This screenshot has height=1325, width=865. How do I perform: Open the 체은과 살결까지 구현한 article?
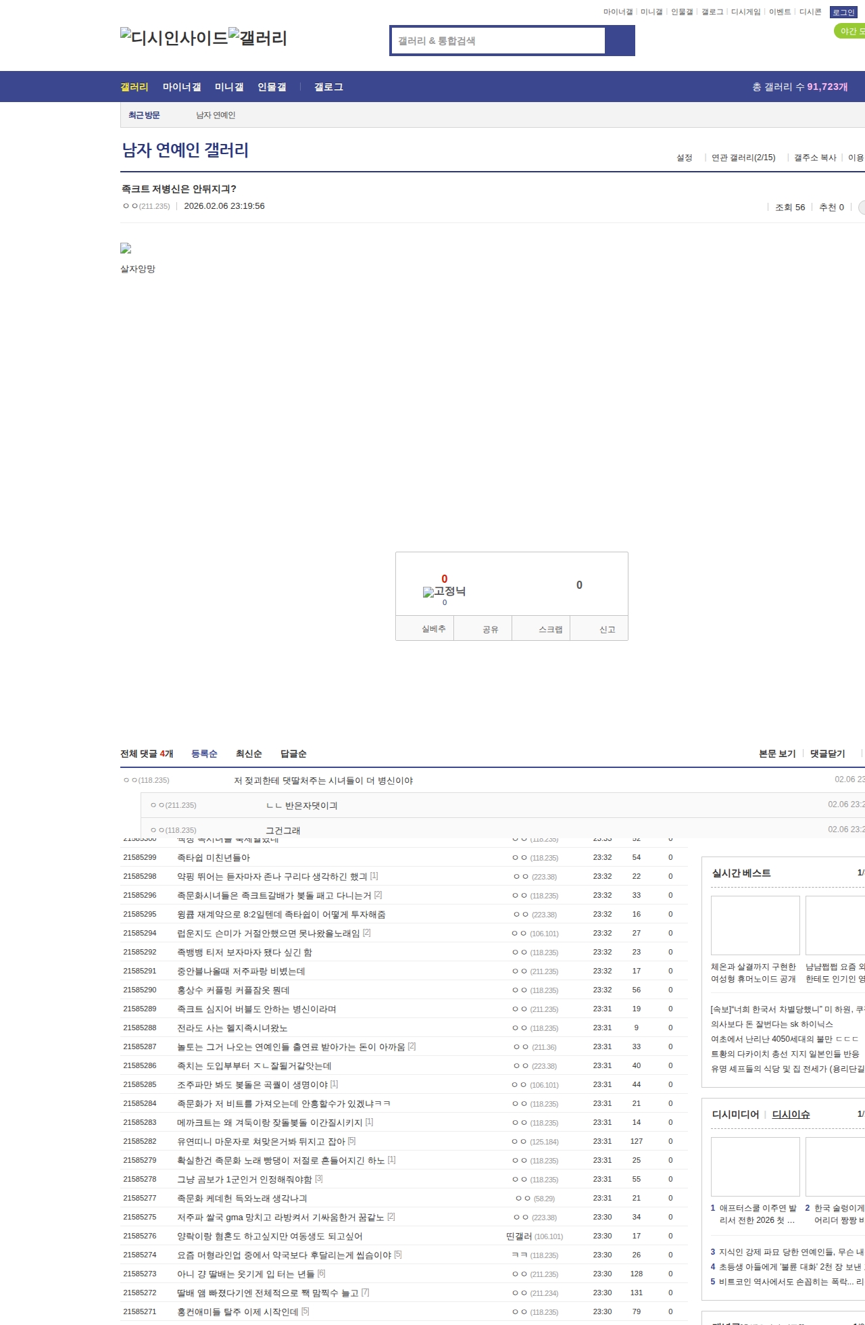[x=753, y=973]
